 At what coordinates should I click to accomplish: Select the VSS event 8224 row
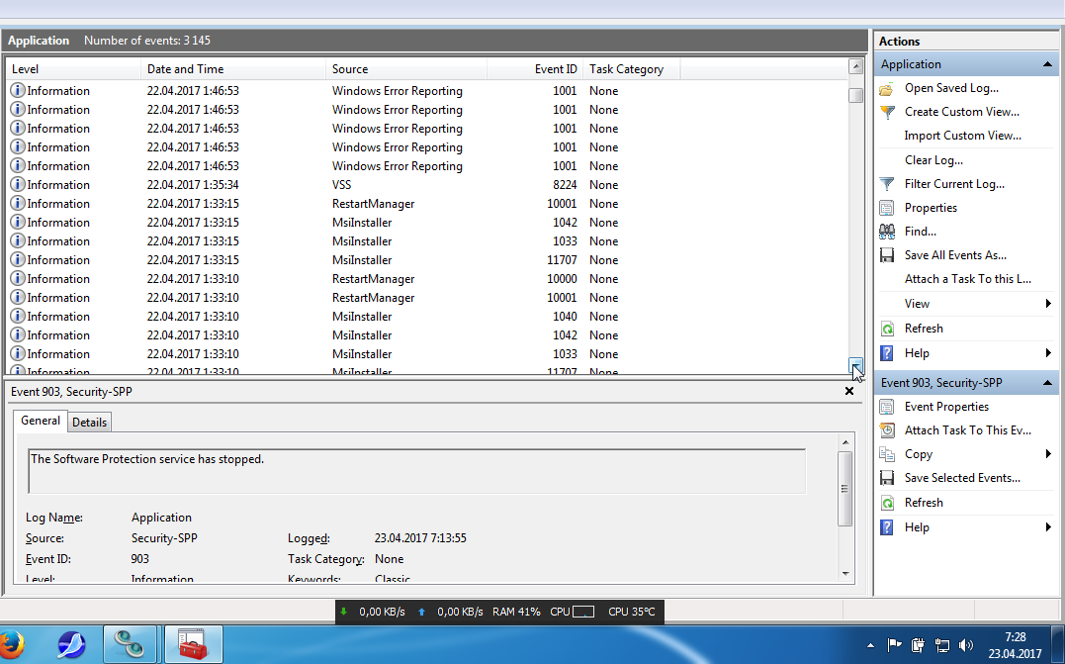coord(426,185)
